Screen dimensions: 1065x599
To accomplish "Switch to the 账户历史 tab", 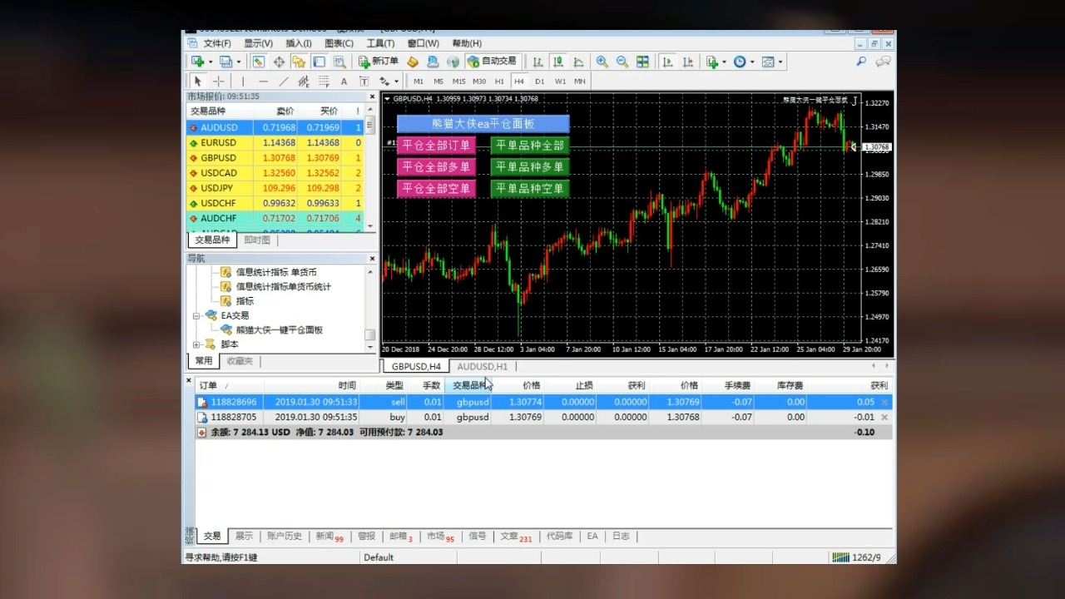I will point(284,537).
